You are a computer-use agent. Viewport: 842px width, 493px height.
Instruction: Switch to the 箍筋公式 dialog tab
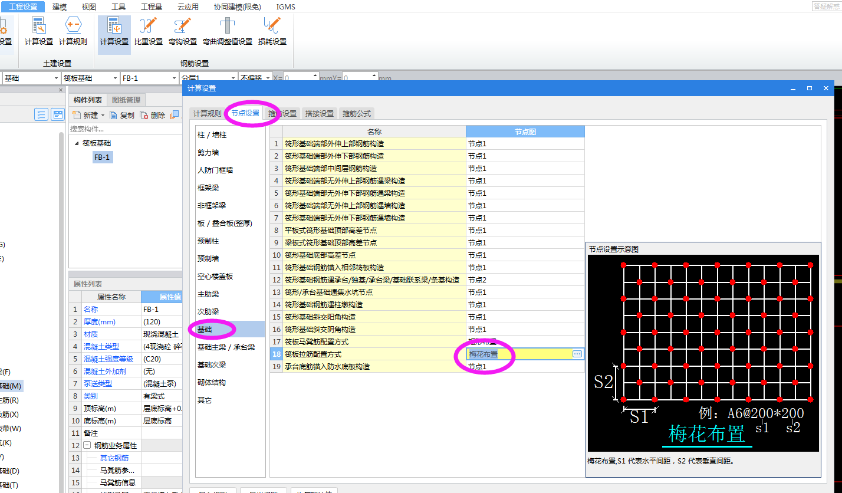pyautogui.click(x=357, y=113)
